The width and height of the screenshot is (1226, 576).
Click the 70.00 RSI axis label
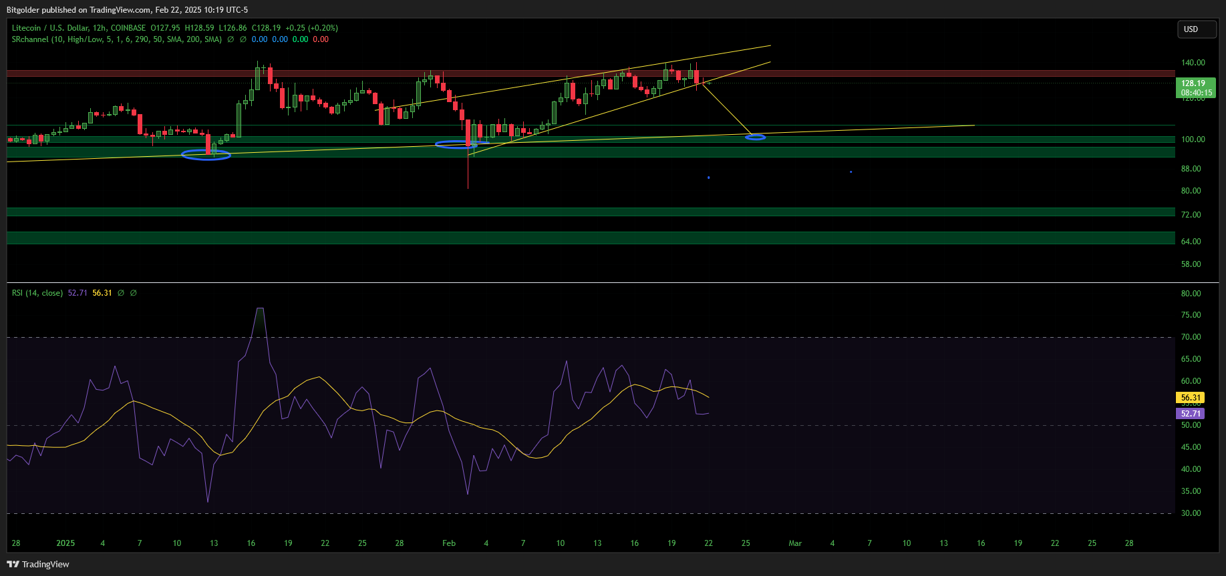tap(1191, 337)
